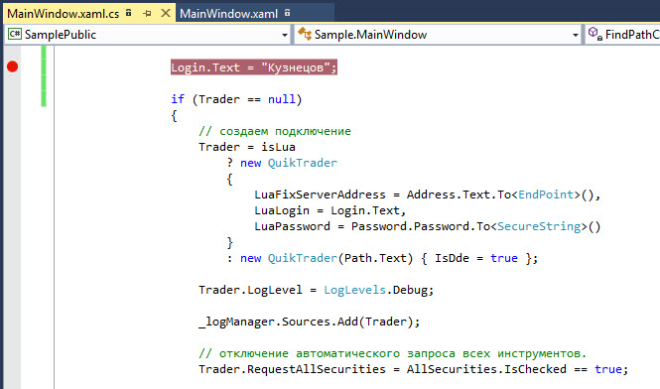The width and height of the screenshot is (660, 389).
Task: Select the MainWindow.xaml.cs tab
Action: pyautogui.click(x=64, y=14)
